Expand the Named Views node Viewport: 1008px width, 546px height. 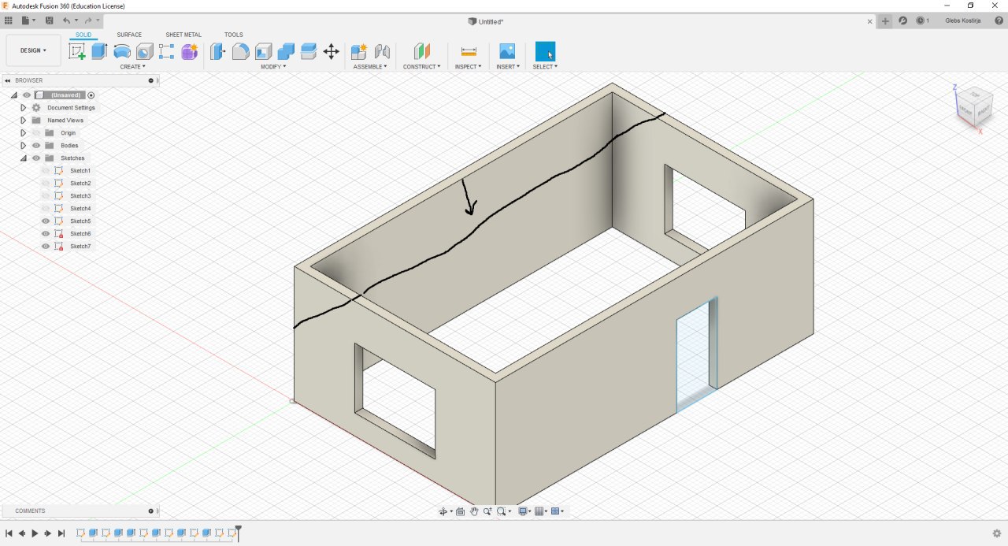[x=24, y=120]
